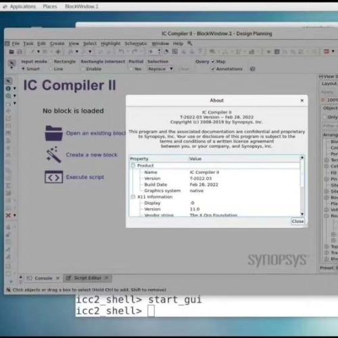Toggle the Query Map checkbox
Image resolution: width=338 pixels, height=338 pixels.
213,62
